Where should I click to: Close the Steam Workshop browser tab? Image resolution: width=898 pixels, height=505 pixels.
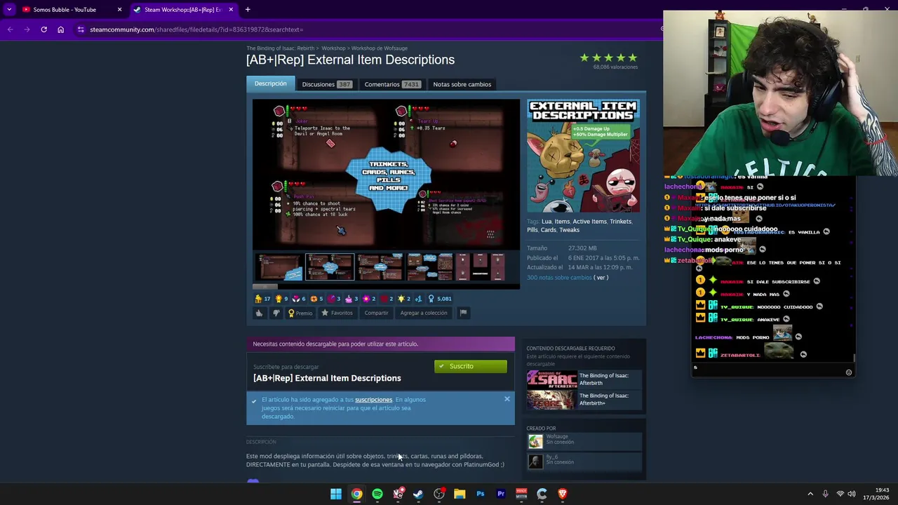pyautogui.click(x=231, y=10)
